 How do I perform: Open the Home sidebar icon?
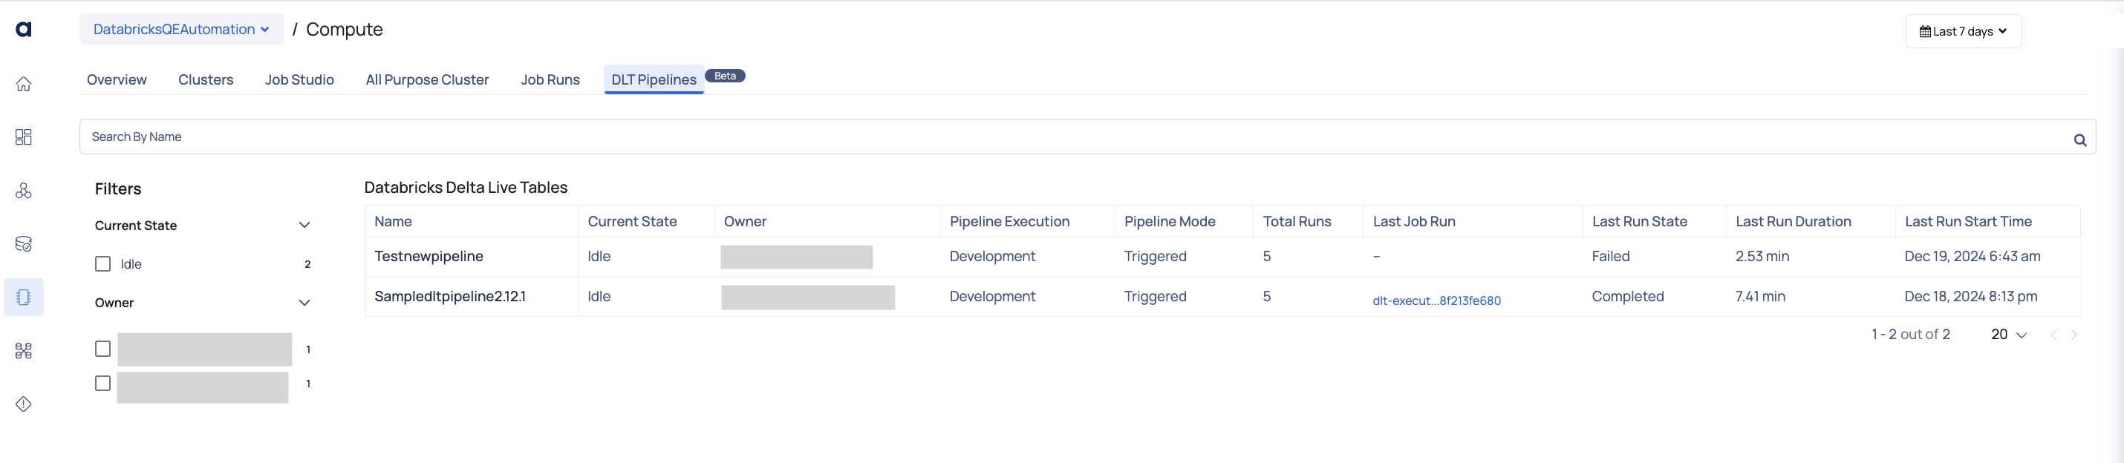pos(24,84)
